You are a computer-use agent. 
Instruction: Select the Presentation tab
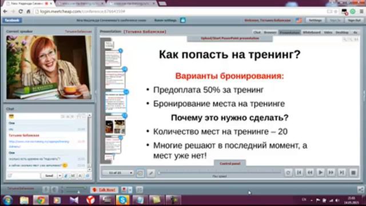coord(290,33)
